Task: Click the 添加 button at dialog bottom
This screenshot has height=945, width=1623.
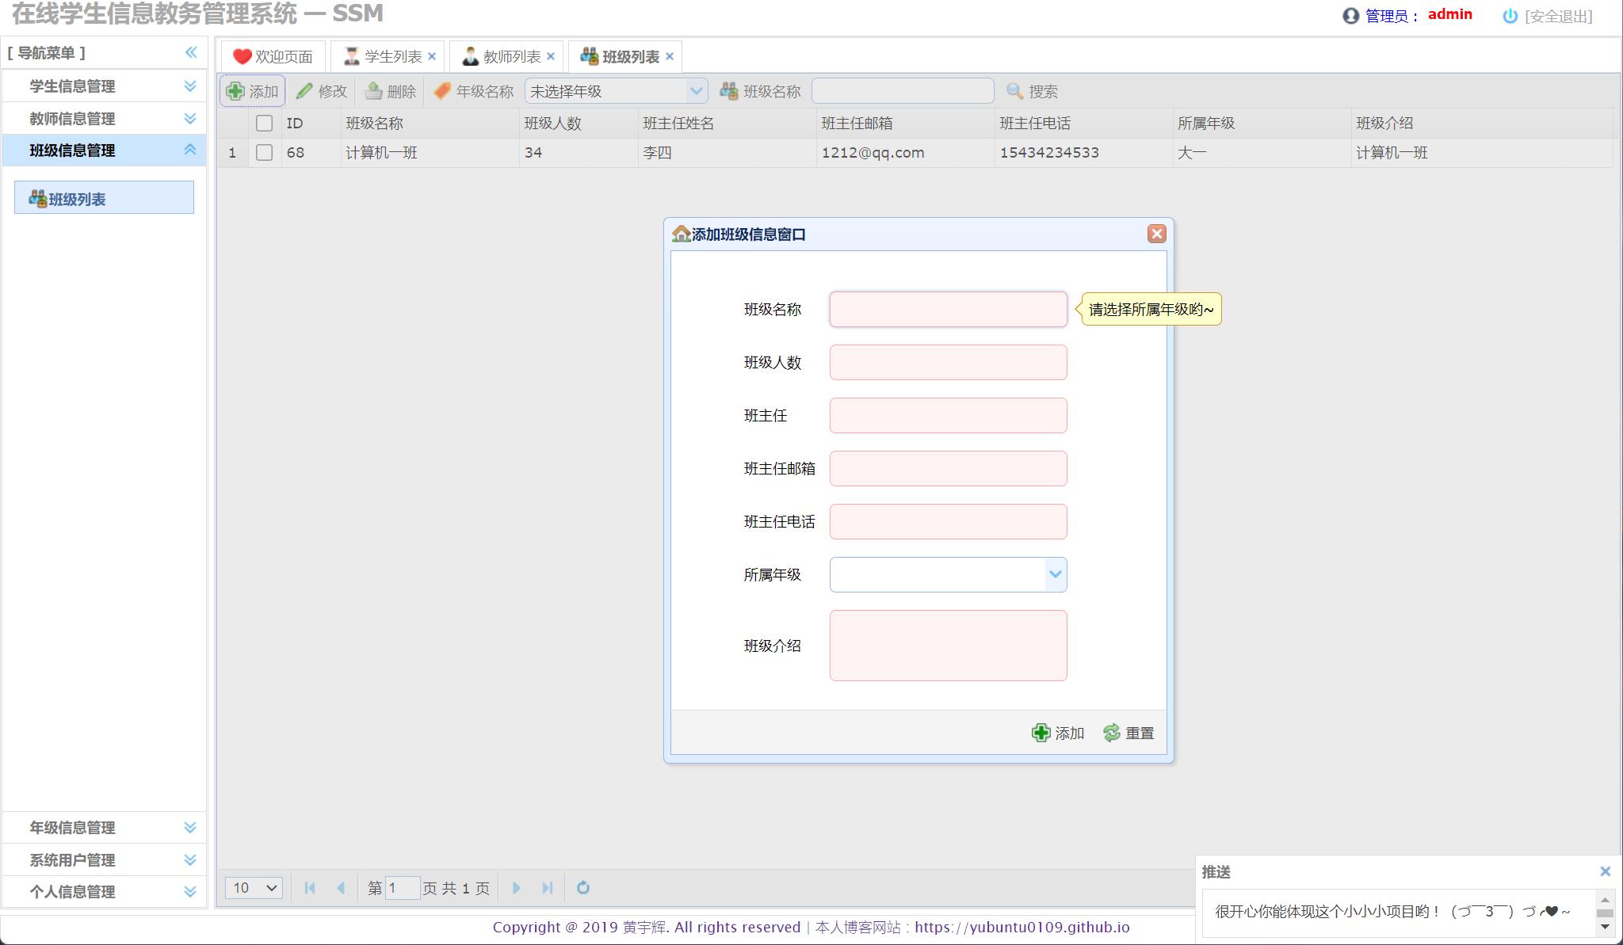Action: click(1058, 733)
